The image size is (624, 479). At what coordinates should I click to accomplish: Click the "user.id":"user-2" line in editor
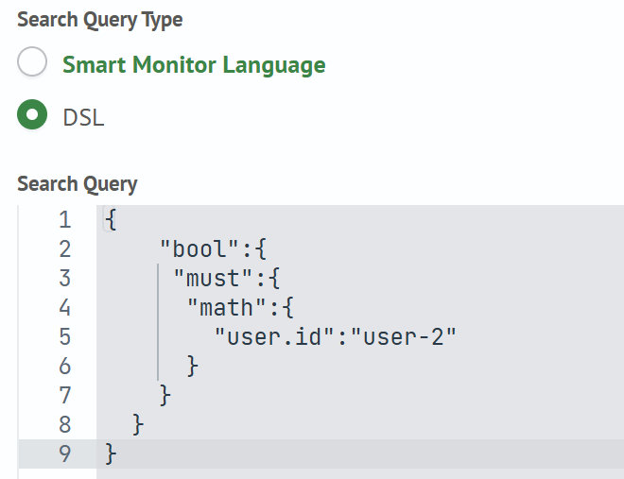click(335, 337)
